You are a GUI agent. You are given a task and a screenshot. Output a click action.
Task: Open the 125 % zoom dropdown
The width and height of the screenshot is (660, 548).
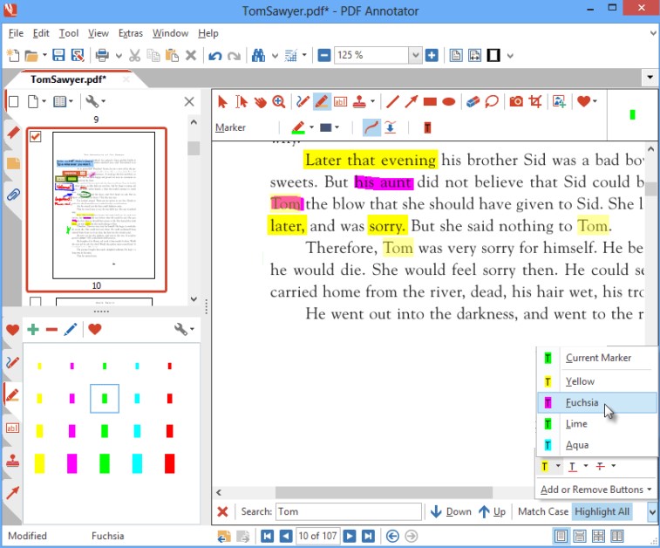415,55
